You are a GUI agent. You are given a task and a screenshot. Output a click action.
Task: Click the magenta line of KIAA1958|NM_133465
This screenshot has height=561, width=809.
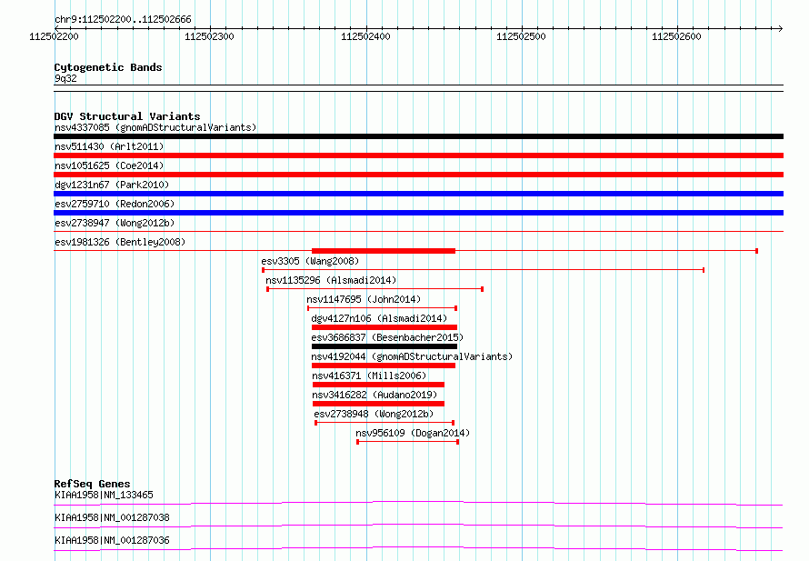(x=418, y=503)
